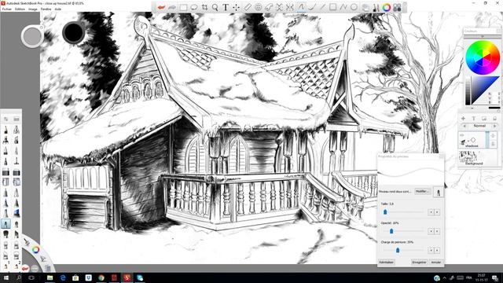
Task: Click the gray color puck
Action: point(32,36)
